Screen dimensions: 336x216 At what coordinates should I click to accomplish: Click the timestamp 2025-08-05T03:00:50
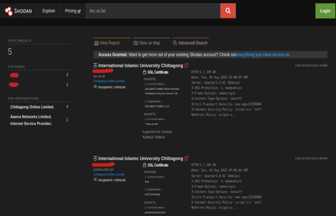[311, 66]
